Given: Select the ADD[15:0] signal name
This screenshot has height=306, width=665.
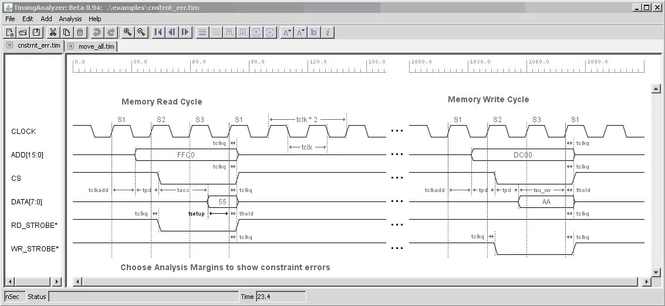Looking at the screenshot, I should coord(27,155).
